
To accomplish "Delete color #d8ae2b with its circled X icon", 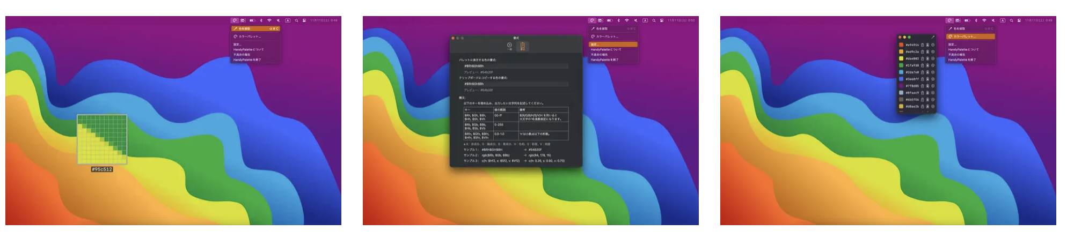I will click(933, 106).
